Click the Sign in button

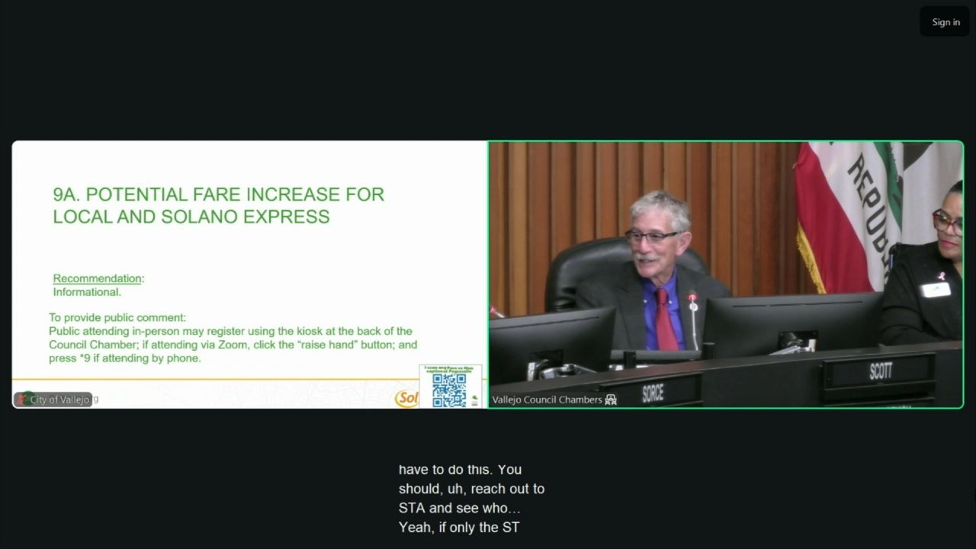(x=945, y=22)
